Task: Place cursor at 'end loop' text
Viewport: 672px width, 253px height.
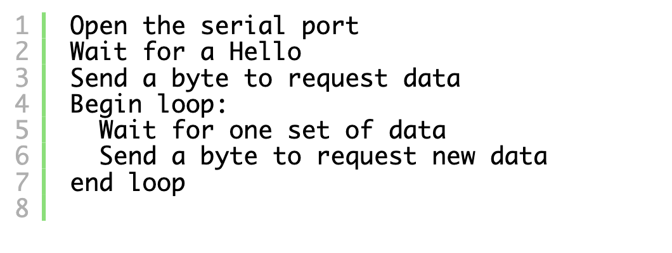Action: pyautogui.click(x=127, y=183)
